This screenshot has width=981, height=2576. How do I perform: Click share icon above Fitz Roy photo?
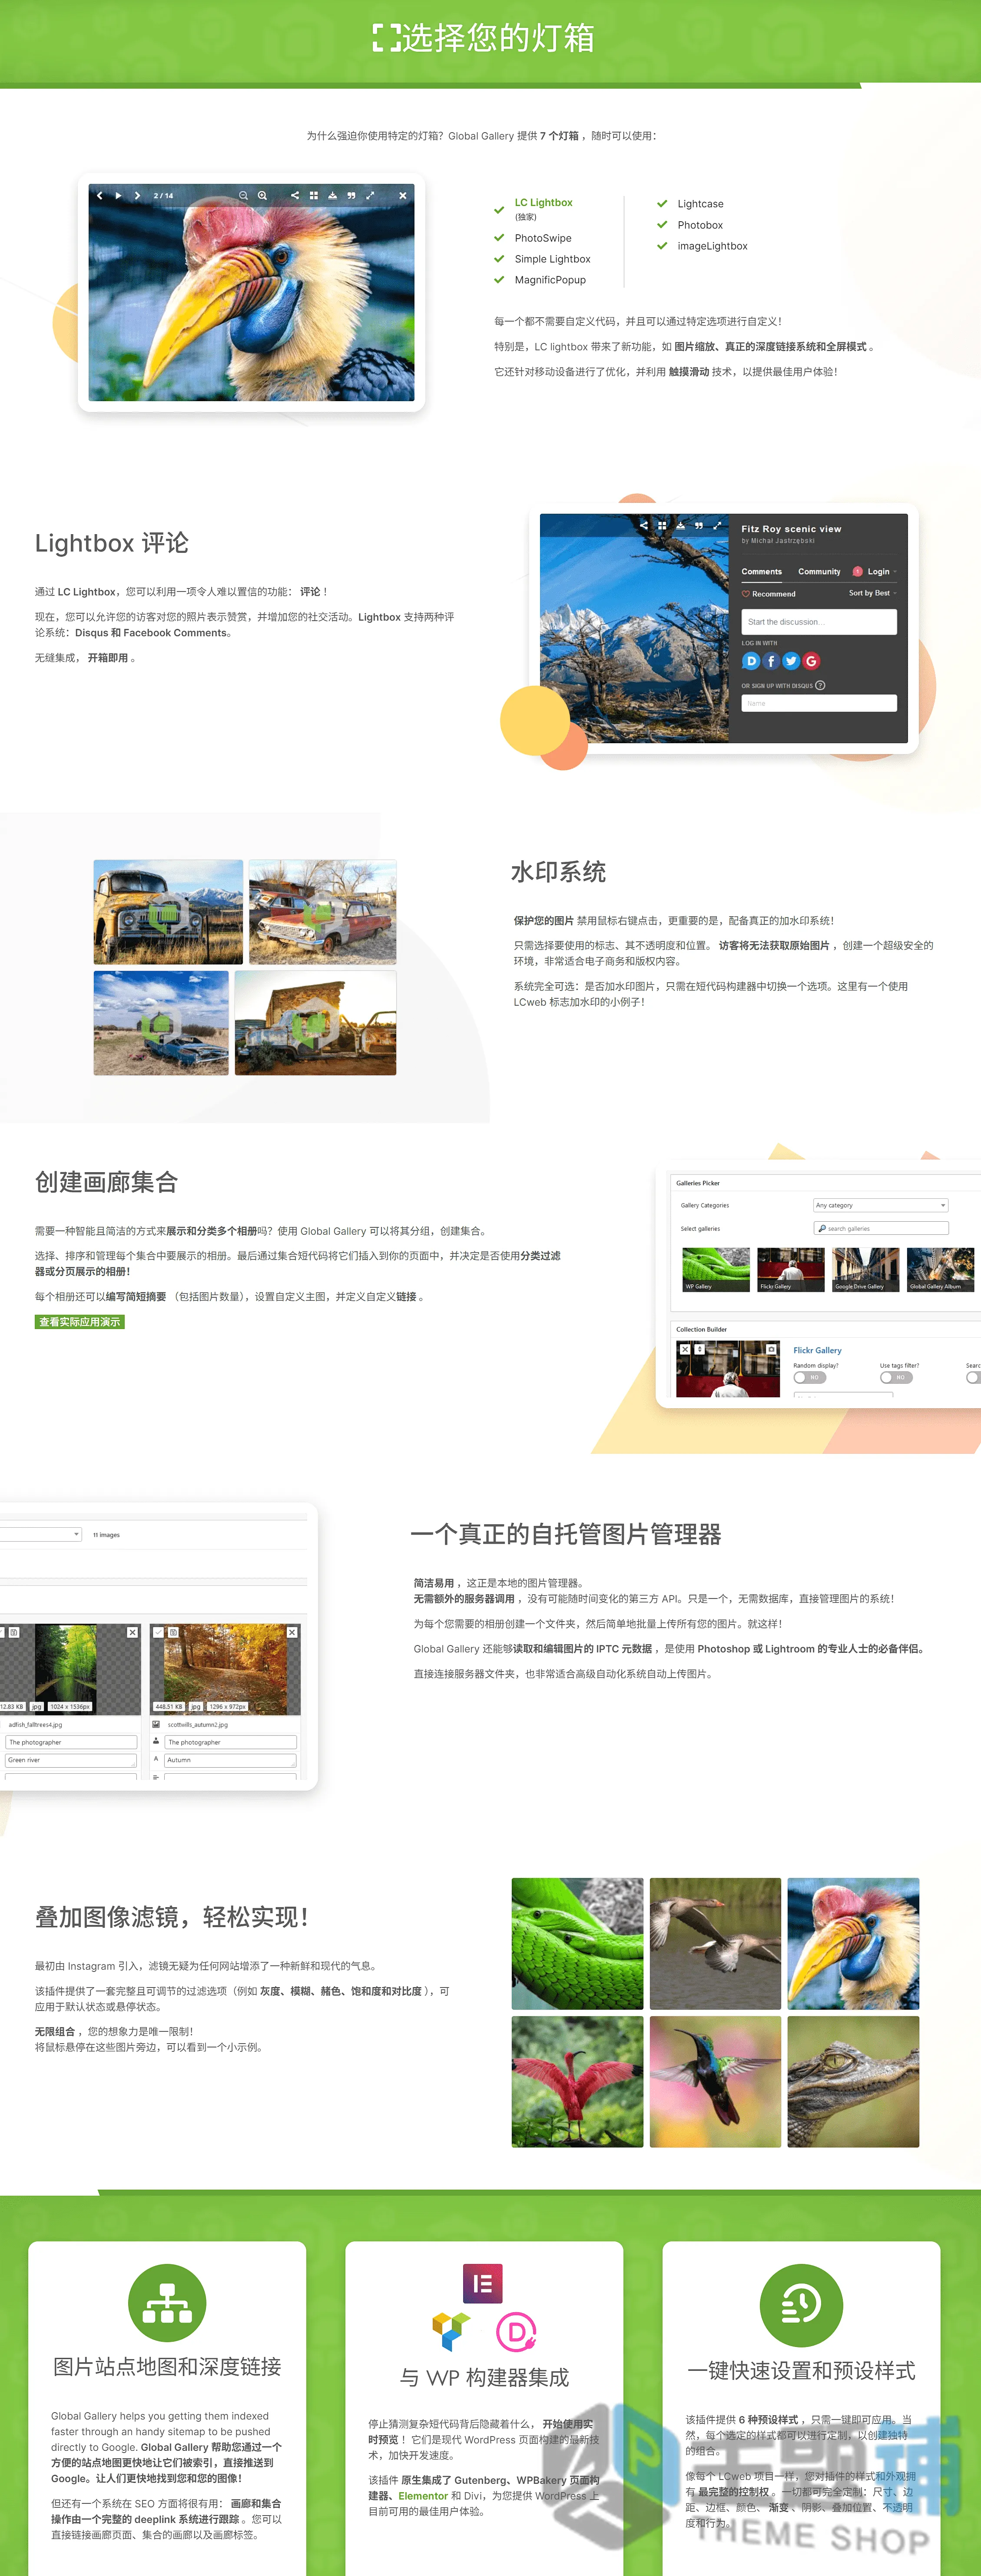(643, 525)
